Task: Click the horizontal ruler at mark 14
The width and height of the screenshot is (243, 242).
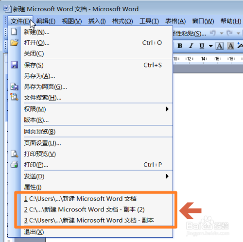Action: tap(203, 58)
